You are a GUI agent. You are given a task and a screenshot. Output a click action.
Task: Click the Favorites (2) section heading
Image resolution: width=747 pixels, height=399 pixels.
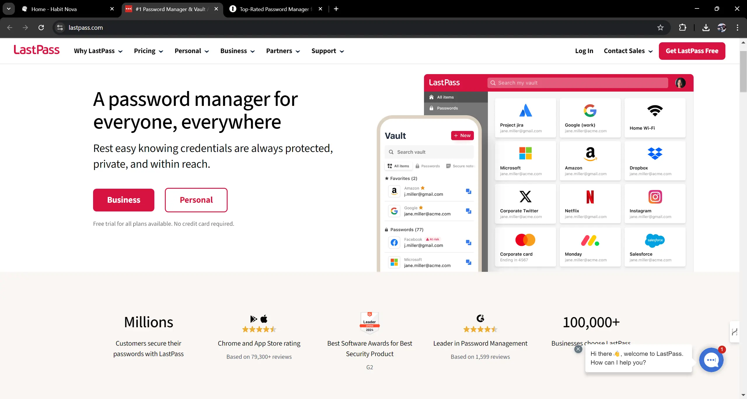click(401, 178)
